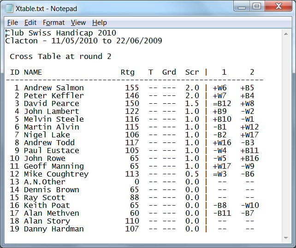Click result '+W6' in round 1
This screenshot has height=248, width=296.
(x=219, y=88)
